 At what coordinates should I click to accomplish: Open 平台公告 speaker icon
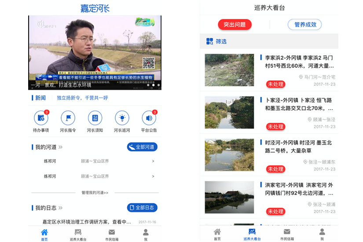click(149, 118)
